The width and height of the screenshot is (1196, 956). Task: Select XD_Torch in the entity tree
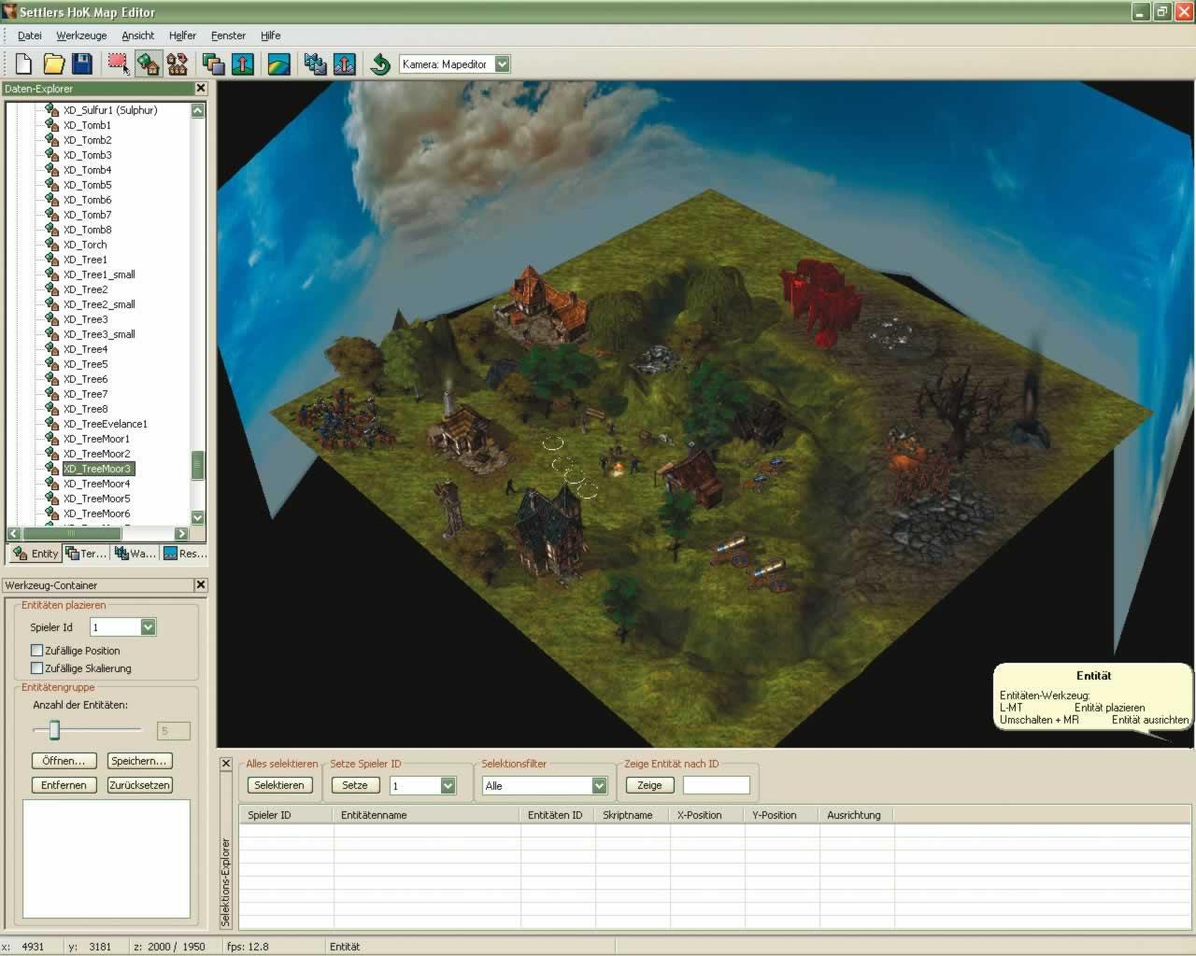pos(85,245)
